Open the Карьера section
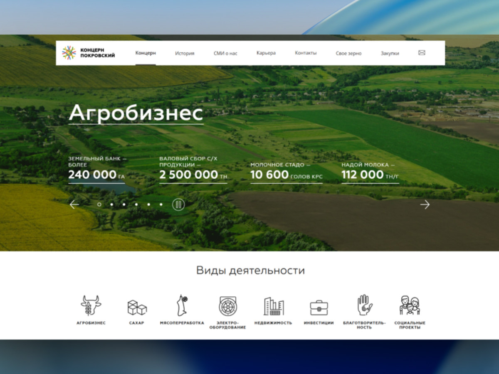499x374 pixels. tap(266, 53)
